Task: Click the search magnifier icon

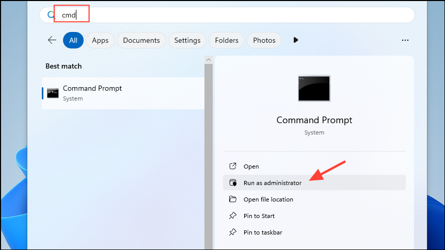Action: point(51,15)
